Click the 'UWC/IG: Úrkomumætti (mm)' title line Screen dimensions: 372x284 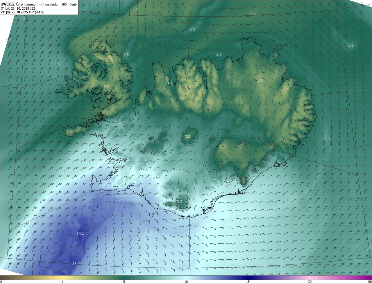39,4
